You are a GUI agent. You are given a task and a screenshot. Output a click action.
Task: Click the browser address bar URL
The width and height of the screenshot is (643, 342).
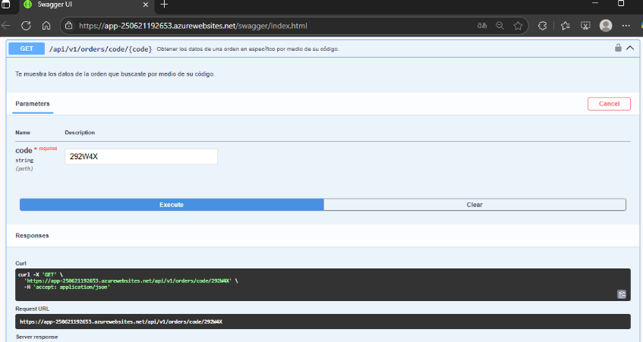click(193, 26)
